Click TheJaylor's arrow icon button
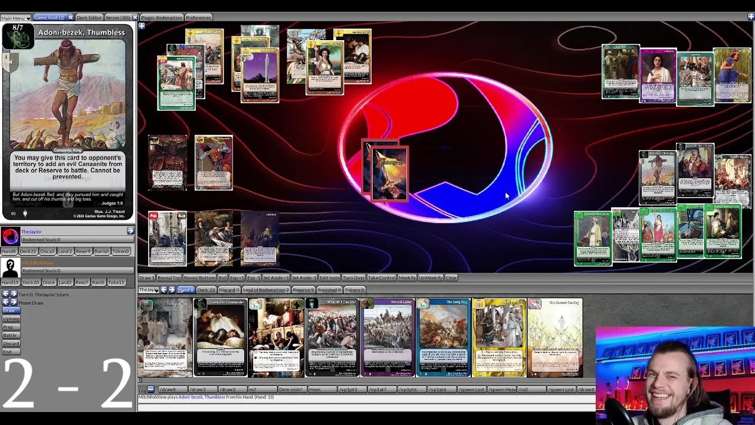This screenshot has width=755, height=425. (x=130, y=231)
